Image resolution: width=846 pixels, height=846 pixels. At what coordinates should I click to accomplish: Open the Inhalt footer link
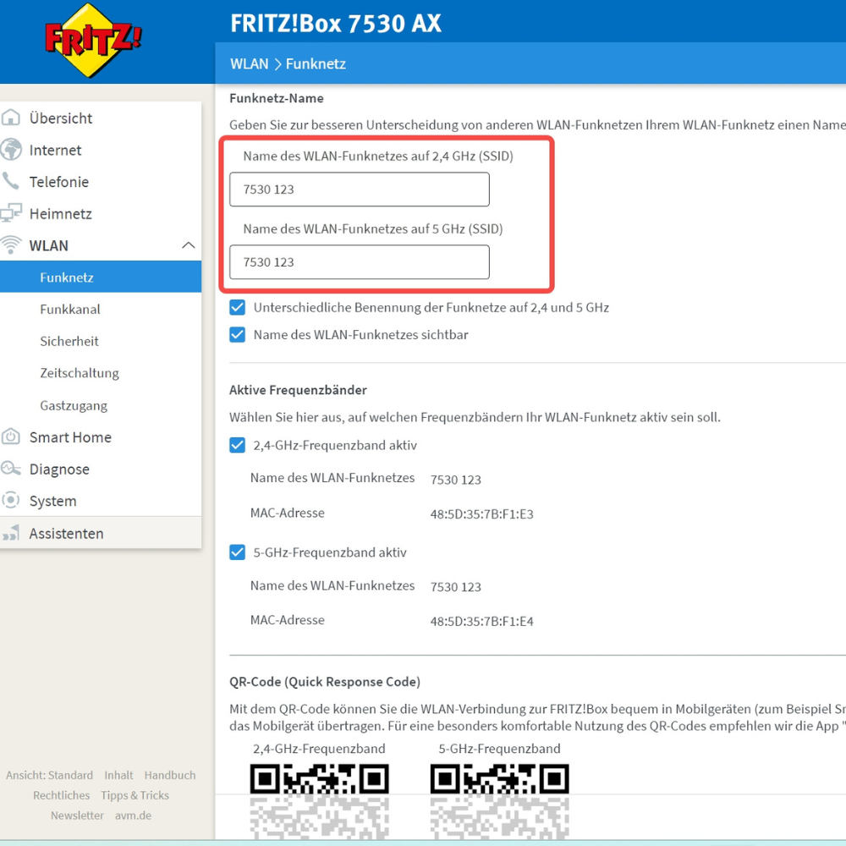click(118, 775)
